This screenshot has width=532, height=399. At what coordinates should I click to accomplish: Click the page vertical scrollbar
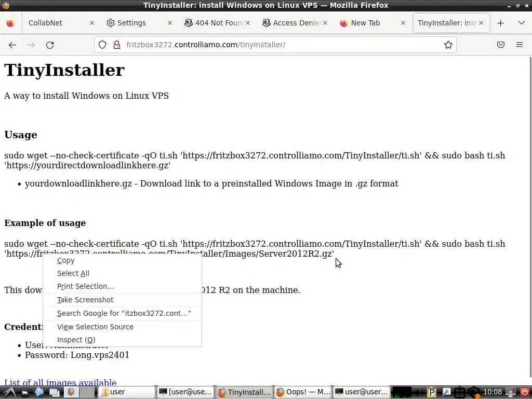[530, 217]
